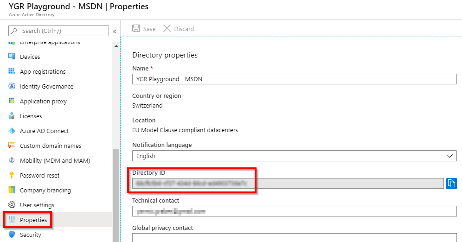Click the directory Name input field

tap(295, 79)
